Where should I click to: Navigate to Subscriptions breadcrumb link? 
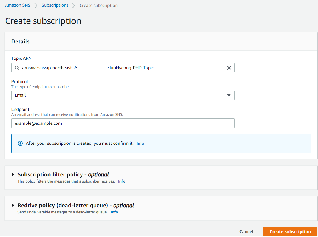55,5
